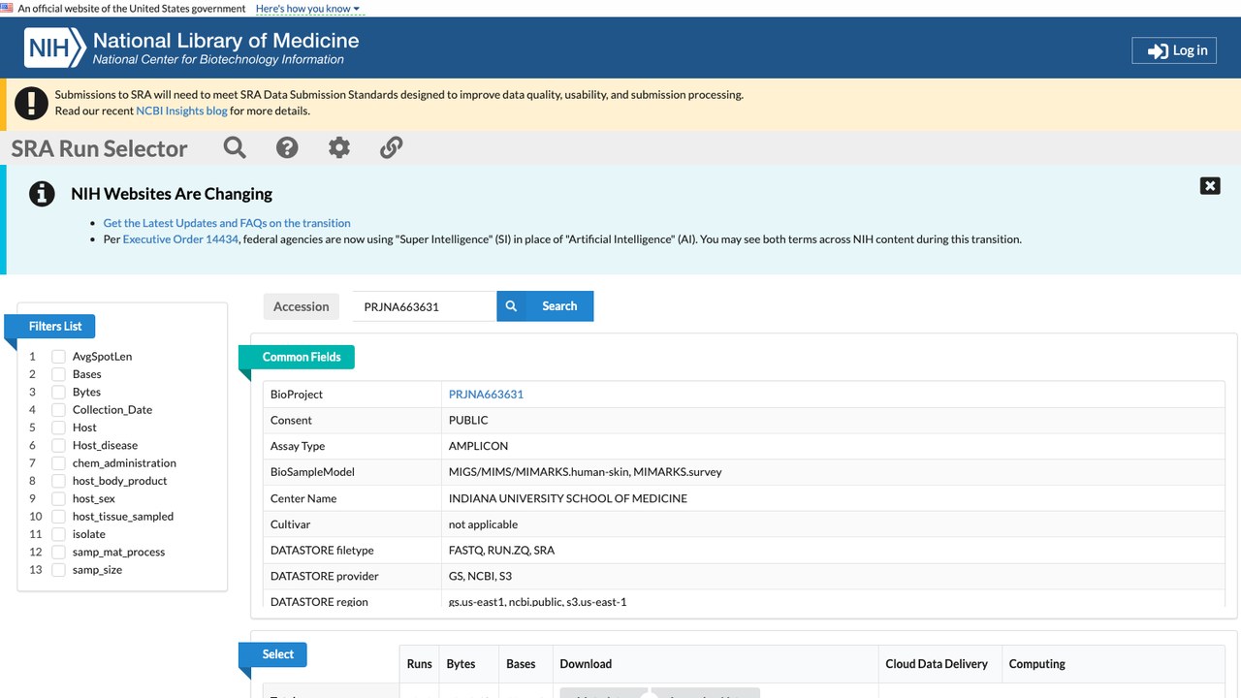Click the NIH logo
1241x698 pixels.
[54, 48]
